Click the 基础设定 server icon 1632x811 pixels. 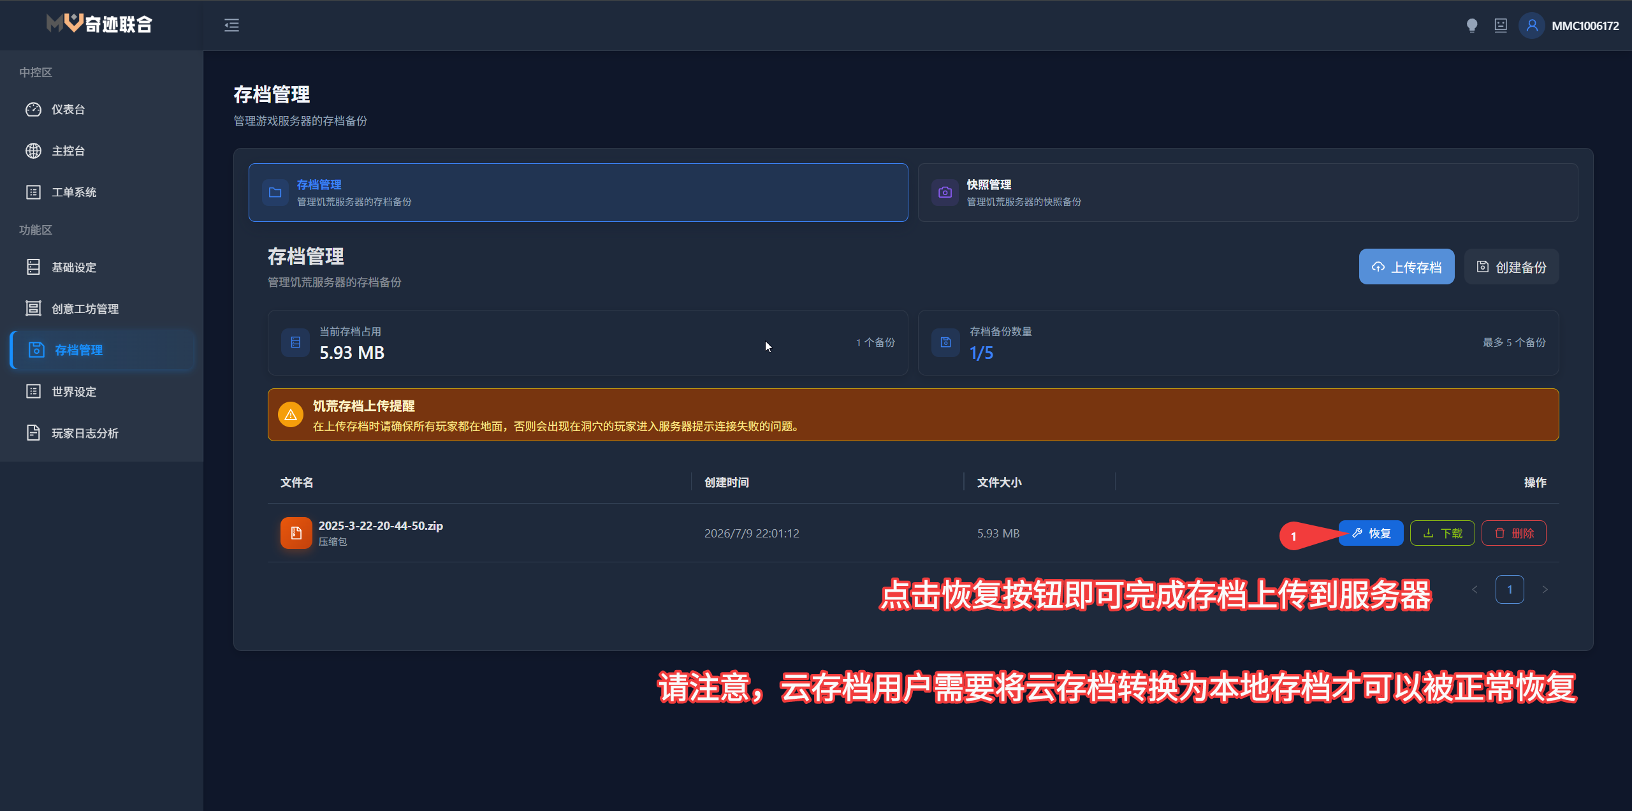pos(33,267)
